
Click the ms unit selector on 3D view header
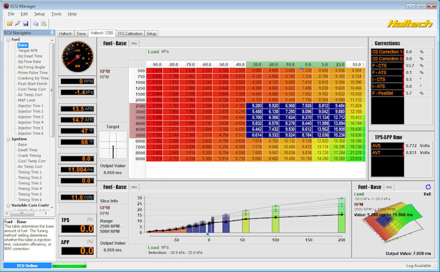(389, 187)
